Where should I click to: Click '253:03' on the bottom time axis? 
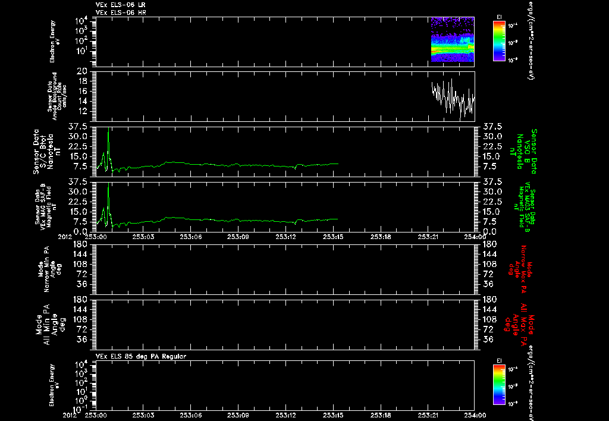pos(143,415)
